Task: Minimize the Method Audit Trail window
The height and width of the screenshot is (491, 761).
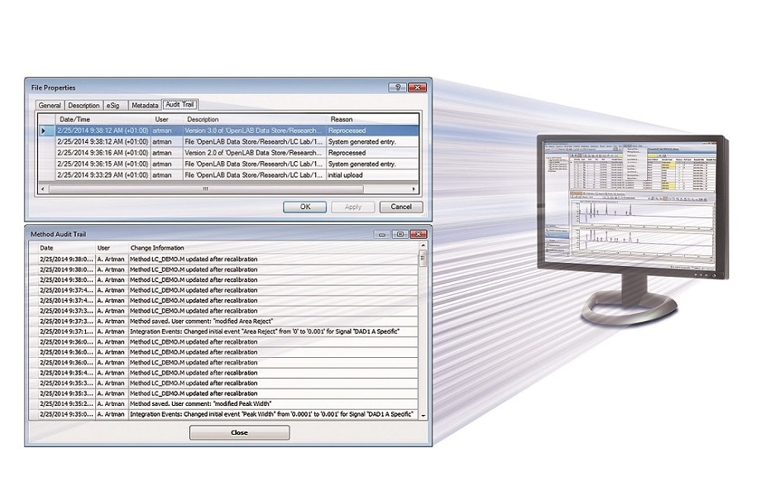Action: tap(383, 235)
